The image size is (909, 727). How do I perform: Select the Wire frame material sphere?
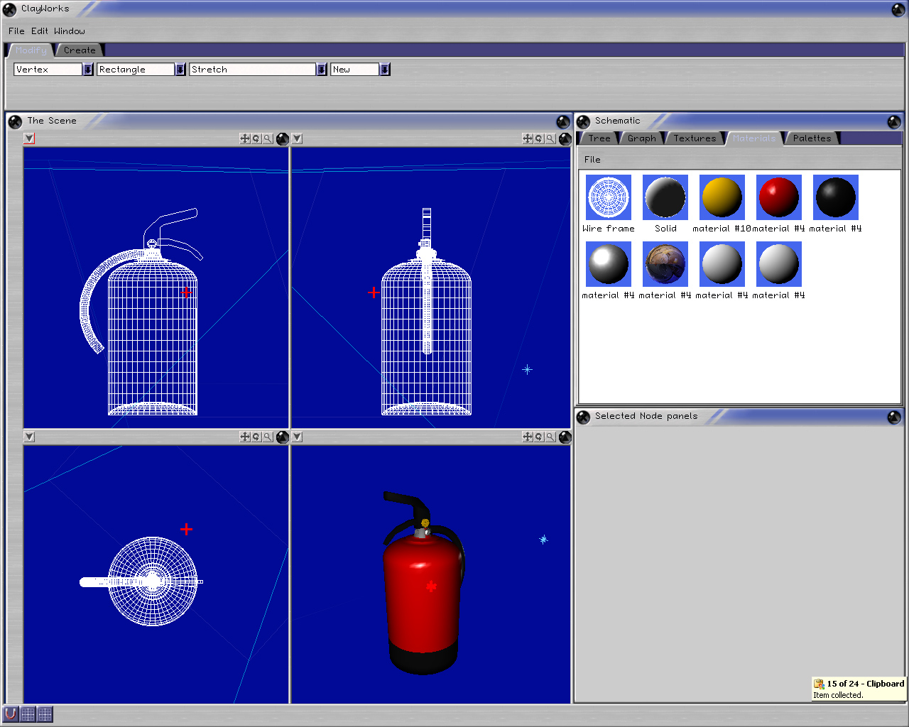(x=609, y=197)
